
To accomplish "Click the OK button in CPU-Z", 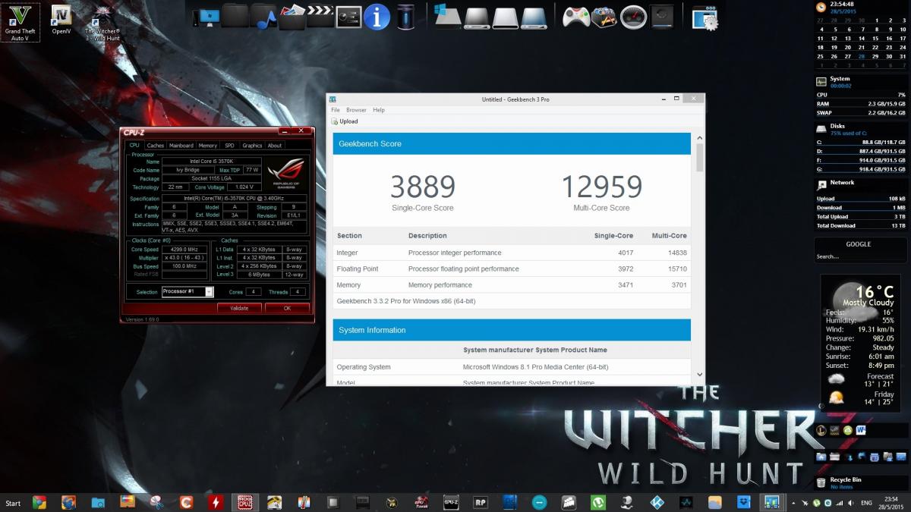I will 287,308.
